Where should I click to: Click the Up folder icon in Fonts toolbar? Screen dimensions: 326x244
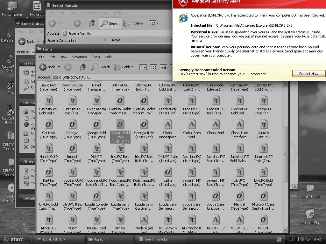(x=83, y=67)
